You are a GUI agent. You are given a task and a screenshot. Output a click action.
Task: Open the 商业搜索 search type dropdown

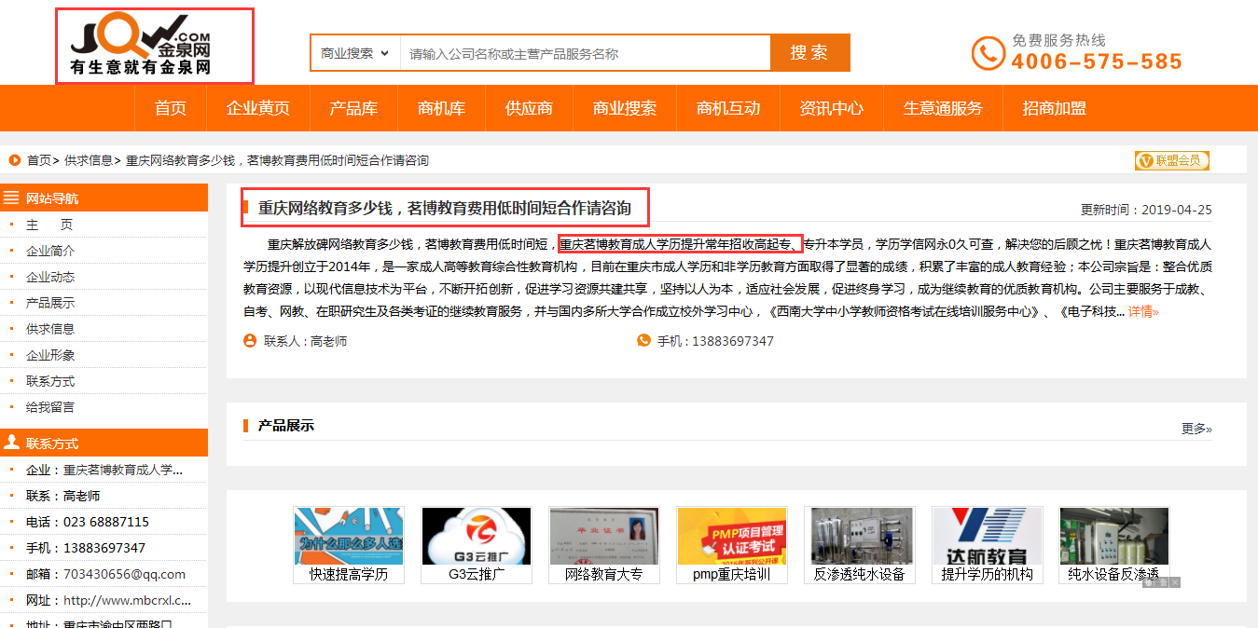point(355,53)
